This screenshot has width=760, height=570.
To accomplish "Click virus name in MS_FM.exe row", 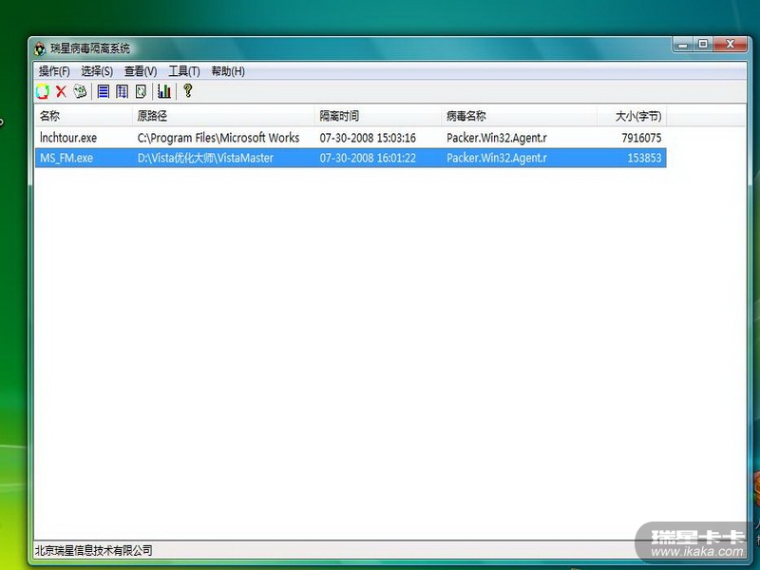I will coord(497,158).
